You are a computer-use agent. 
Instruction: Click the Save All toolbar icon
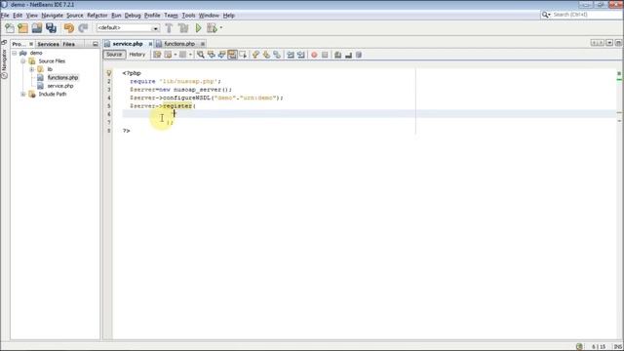tap(51, 28)
